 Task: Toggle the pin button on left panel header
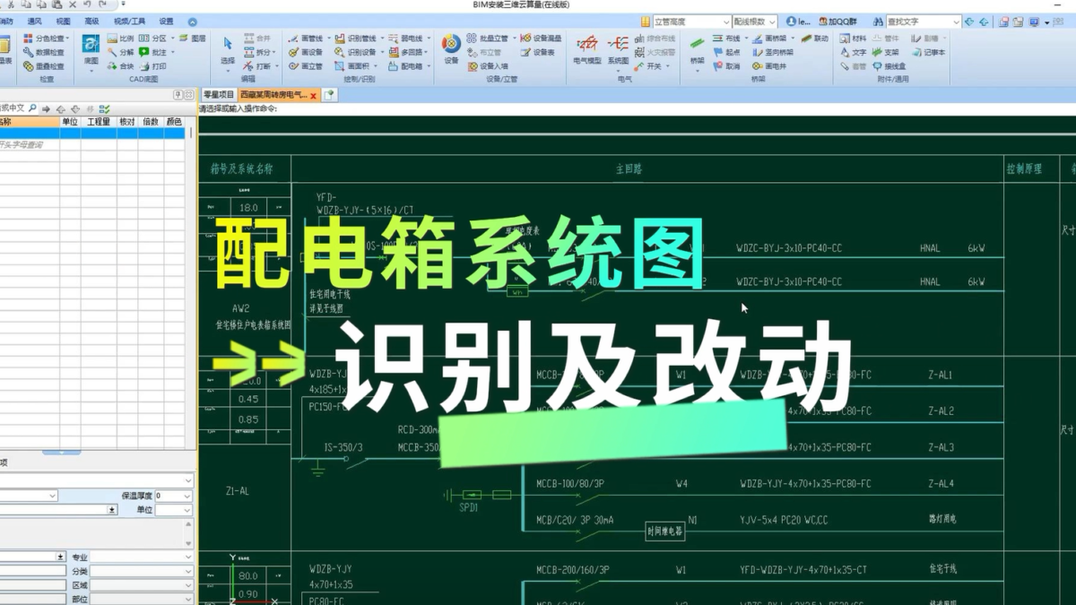point(178,95)
